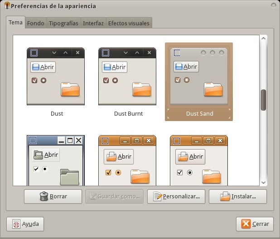Image resolution: width=280 pixels, height=239 pixels.
Task: Open Personalizar... theme options
Action: [176, 197]
